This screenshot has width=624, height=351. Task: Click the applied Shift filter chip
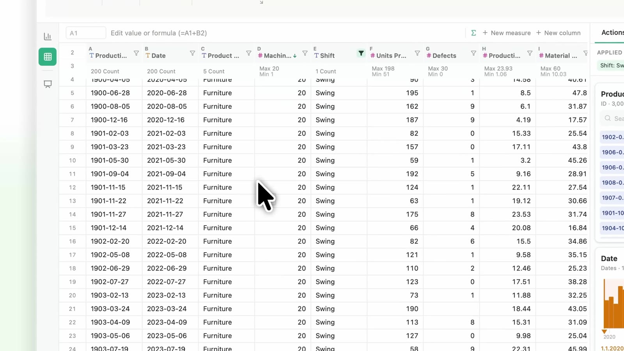611,65
